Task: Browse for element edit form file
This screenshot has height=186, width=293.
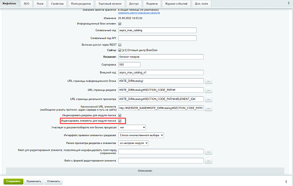Action: point(209,161)
